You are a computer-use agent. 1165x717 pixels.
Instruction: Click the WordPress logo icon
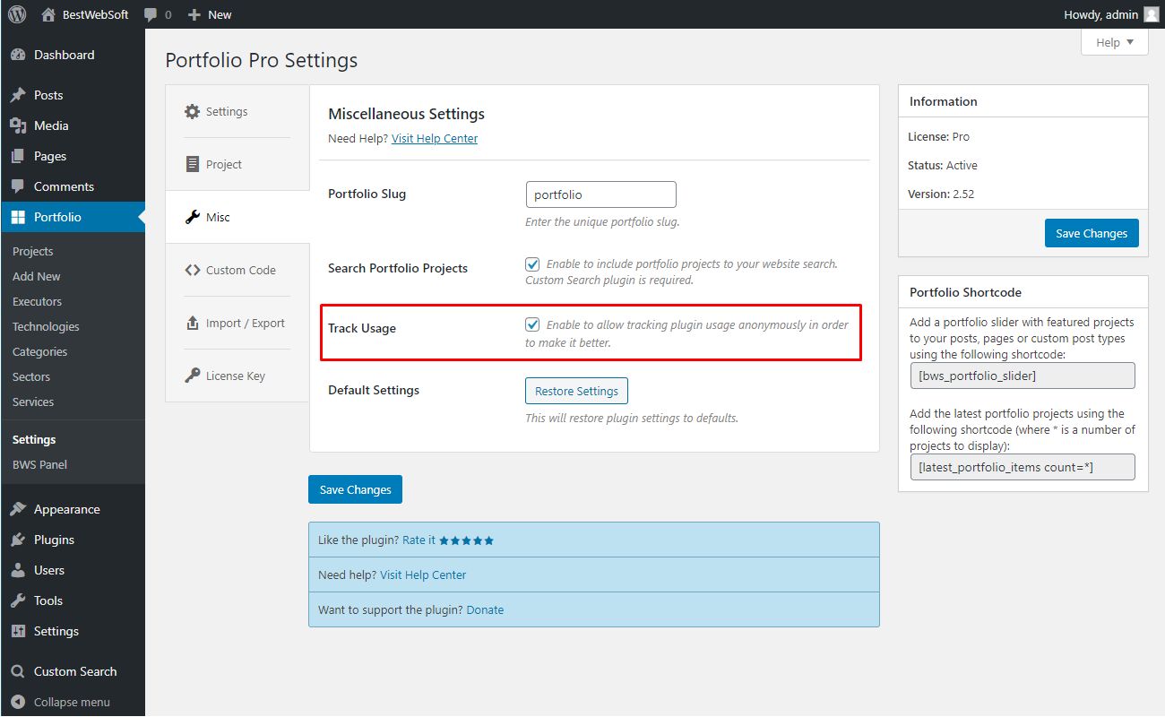click(x=17, y=14)
